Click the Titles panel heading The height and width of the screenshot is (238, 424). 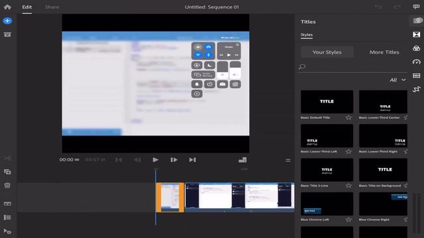(x=308, y=22)
